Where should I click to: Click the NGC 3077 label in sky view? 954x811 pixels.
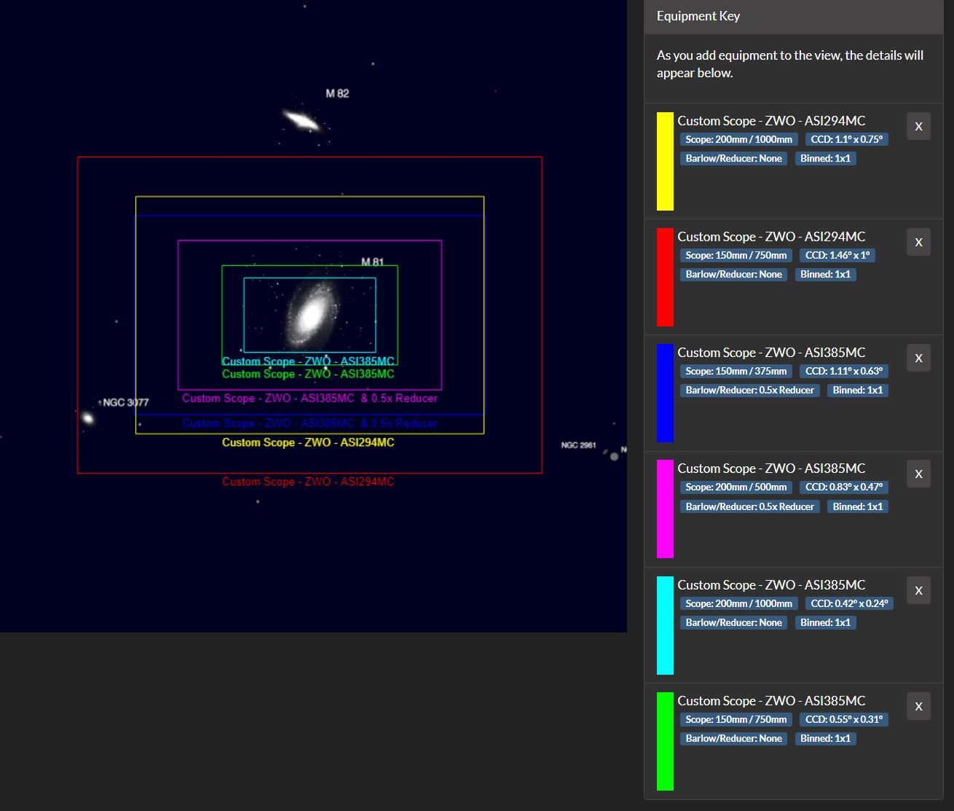(x=126, y=402)
